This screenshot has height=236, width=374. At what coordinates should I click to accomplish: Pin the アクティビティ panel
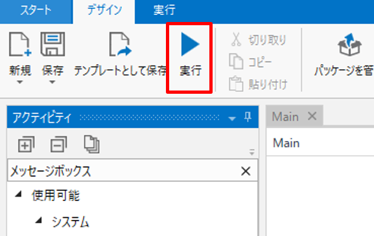(248, 117)
